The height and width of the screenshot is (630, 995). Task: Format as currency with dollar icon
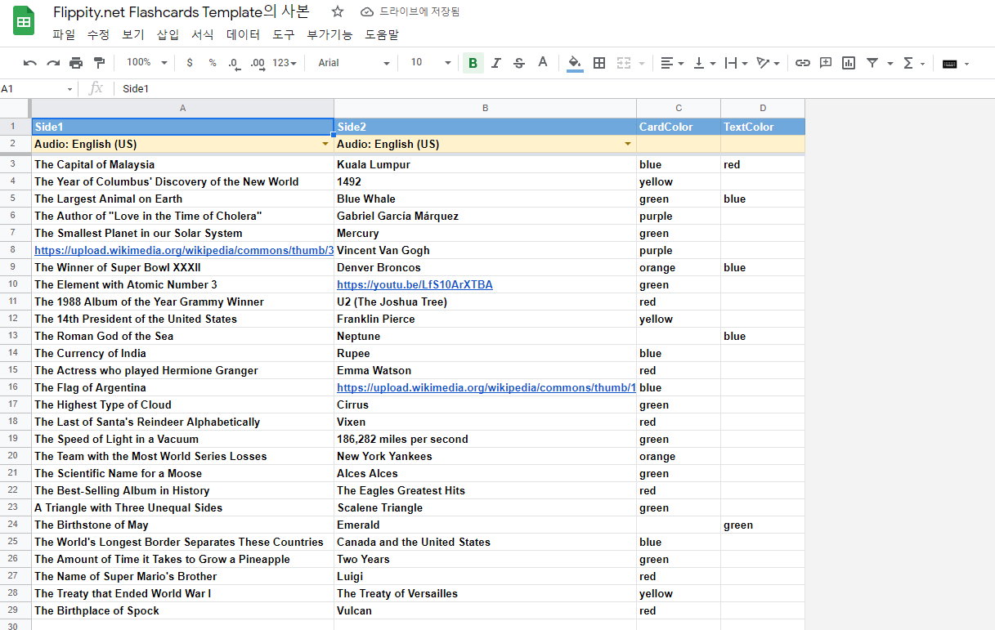(190, 63)
